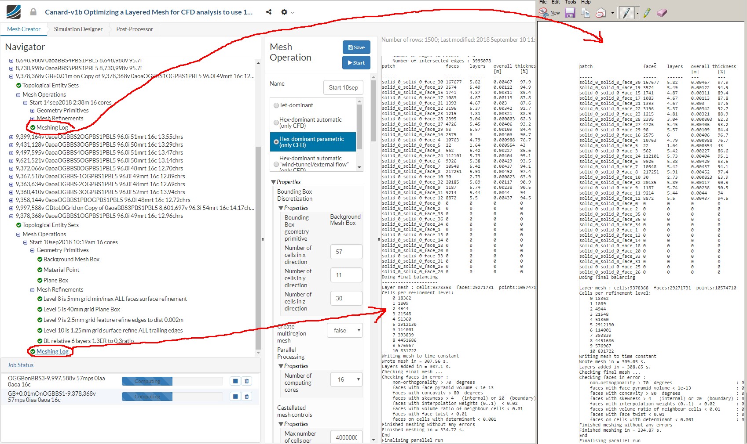Viewport: 747px width, 444px height.
Task: Click the Name field showing Start 10sep
Action: [x=343, y=87]
